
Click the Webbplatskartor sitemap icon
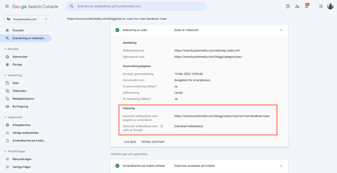coord(7,99)
